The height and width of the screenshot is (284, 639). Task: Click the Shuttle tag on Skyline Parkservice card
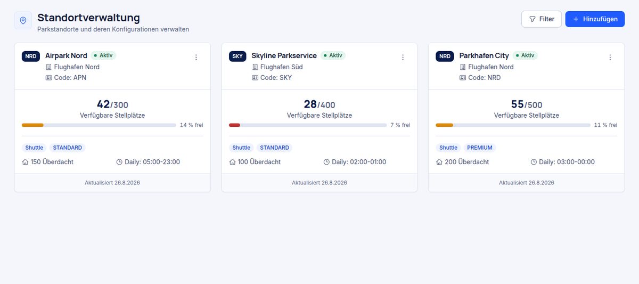[x=241, y=148]
